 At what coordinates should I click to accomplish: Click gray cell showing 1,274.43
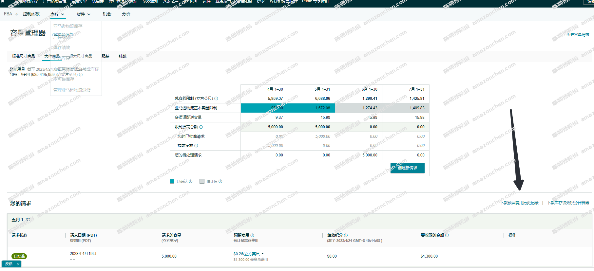click(x=358, y=108)
